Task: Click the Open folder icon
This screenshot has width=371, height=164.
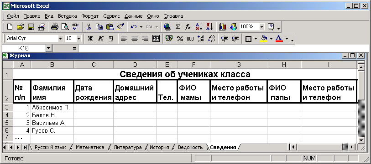Action: coord(21,27)
